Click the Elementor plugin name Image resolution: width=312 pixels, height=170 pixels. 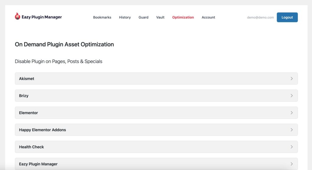point(28,113)
